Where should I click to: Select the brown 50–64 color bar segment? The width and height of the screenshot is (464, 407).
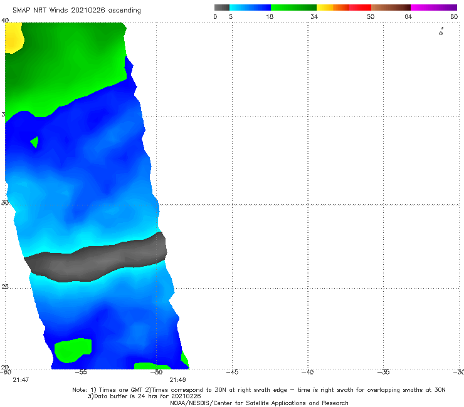point(391,8)
